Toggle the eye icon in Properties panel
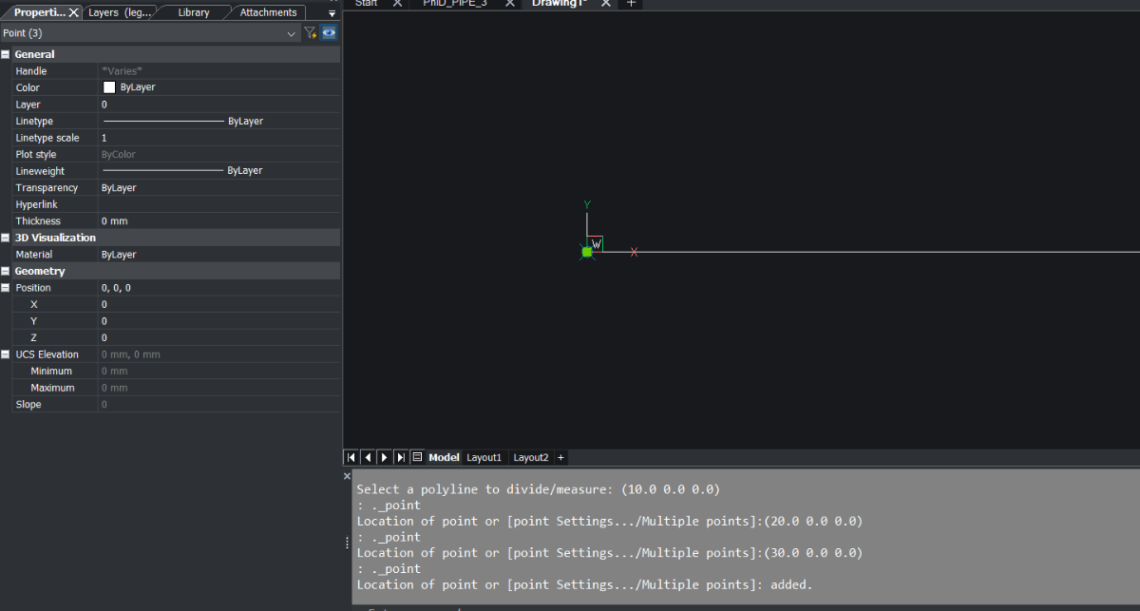This screenshot has height=611, width=1140. pos(329,33)
